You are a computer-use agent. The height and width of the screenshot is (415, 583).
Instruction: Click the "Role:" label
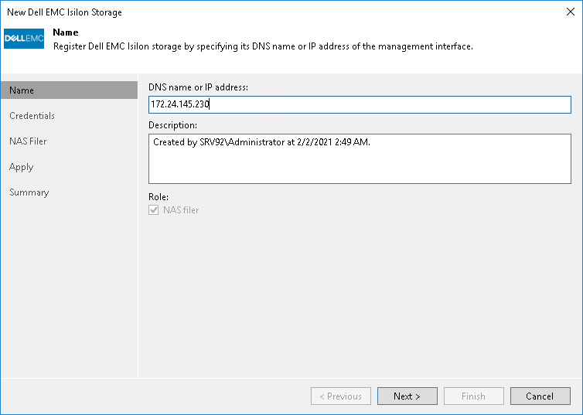(158, 197)
